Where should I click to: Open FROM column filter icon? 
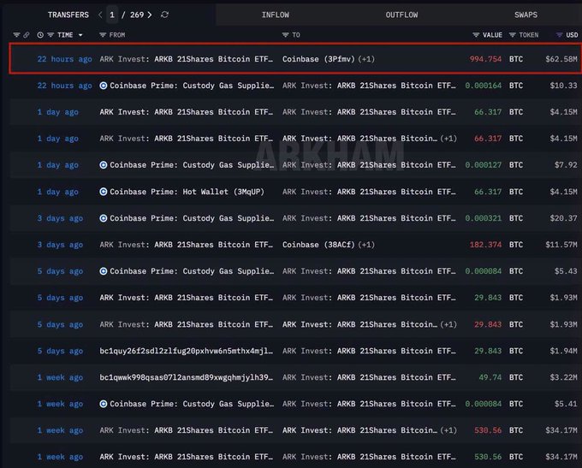(103, 35)
